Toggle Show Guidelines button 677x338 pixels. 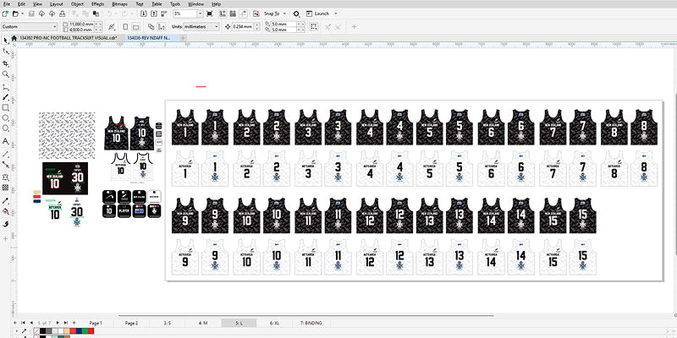click(x=244, y=14)
